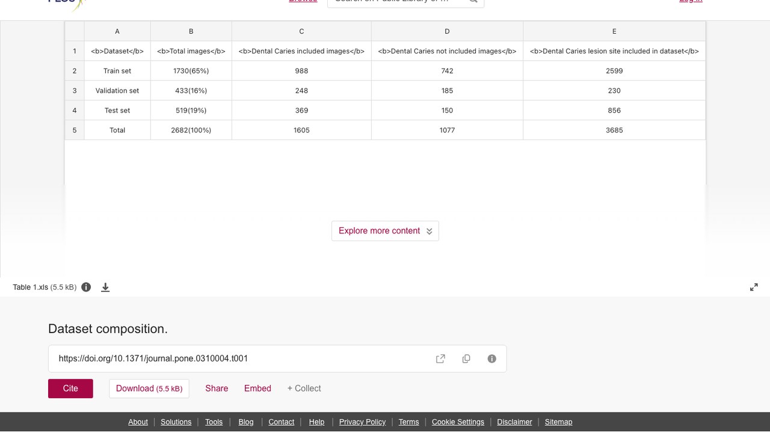Viewport: 770px width, 433px height.
Task: Click the DOI URL text field
Action: [277, 358]
